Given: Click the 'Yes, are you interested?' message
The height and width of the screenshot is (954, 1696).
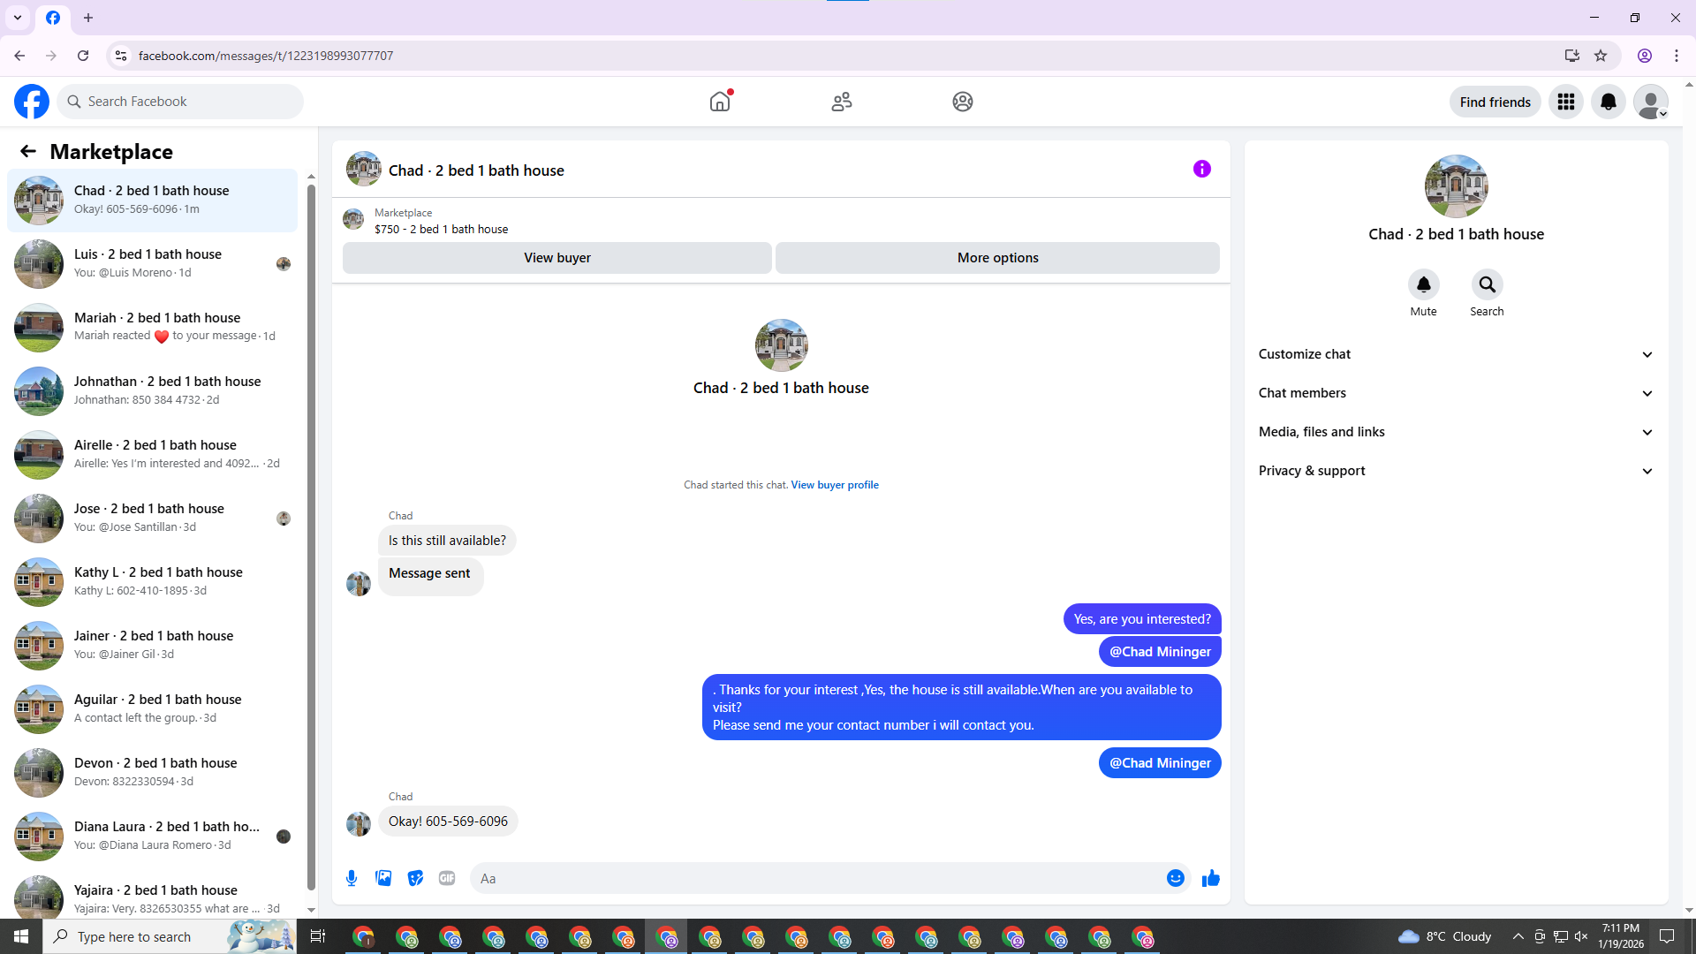Looking at the screenshot, I should [x=1142, y=619].
